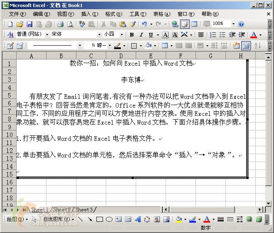Toggle the Tables and Borders toolbar icon
Screen dimensions: 274x233
coord(185,24)
